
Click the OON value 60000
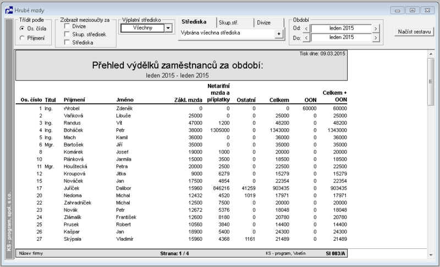click(310, 109)
